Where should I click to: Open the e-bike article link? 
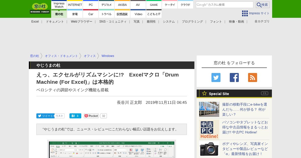245,109
